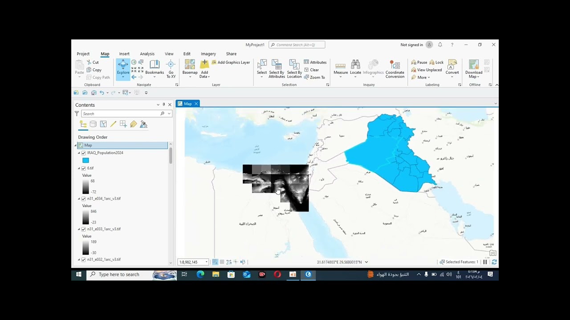This screenshot has width=570, height=320.
Task: Pause map drawing in status bar
Action: 485,262
